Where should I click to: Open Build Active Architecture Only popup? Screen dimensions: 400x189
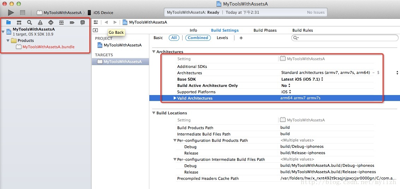(x=286, y=86)
